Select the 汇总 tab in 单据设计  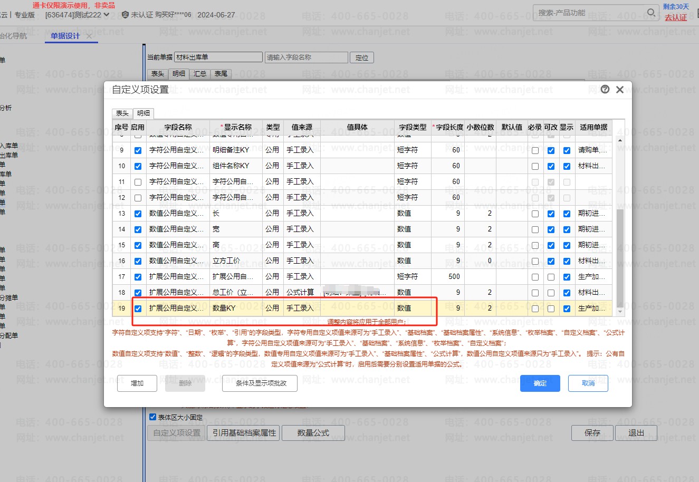200,74
